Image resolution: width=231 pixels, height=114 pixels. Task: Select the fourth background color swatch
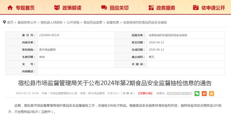(x=178, y=94)
